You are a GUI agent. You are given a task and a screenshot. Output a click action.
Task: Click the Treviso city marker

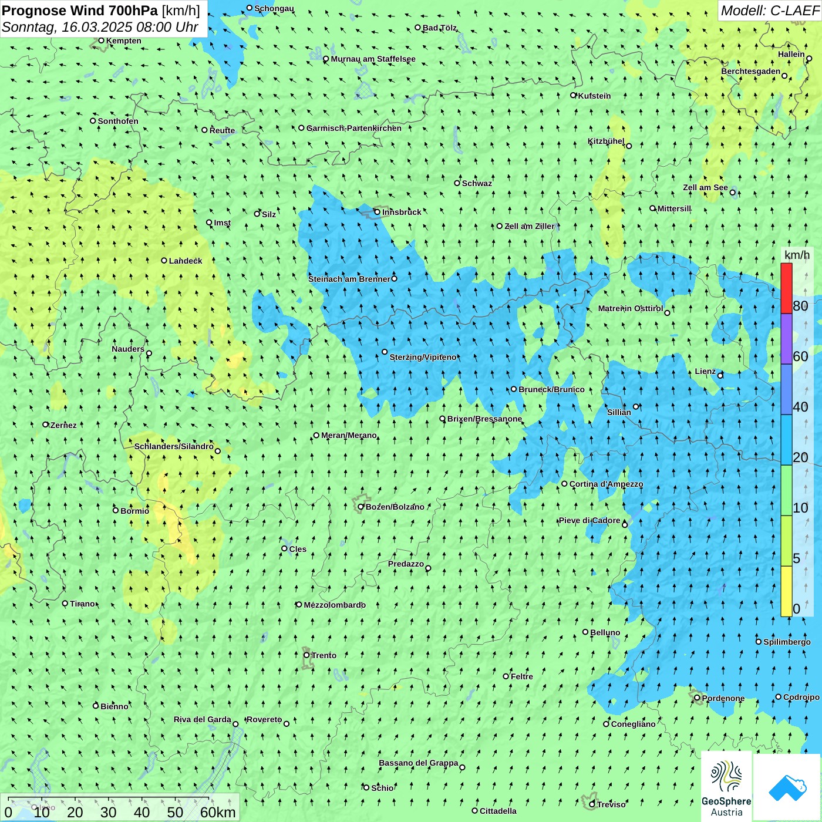point(592,804)
